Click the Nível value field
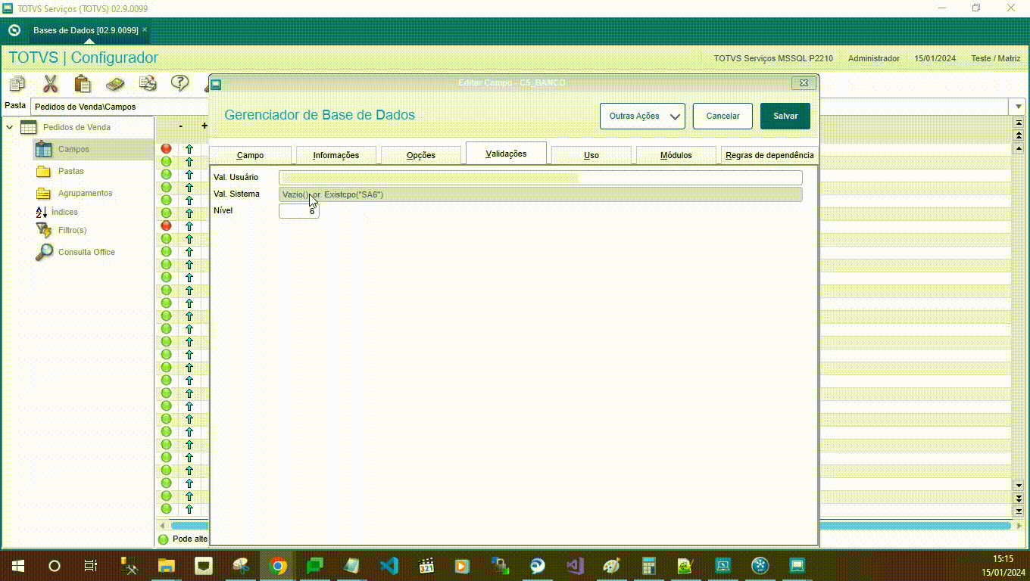 click(x=299, y=211)
